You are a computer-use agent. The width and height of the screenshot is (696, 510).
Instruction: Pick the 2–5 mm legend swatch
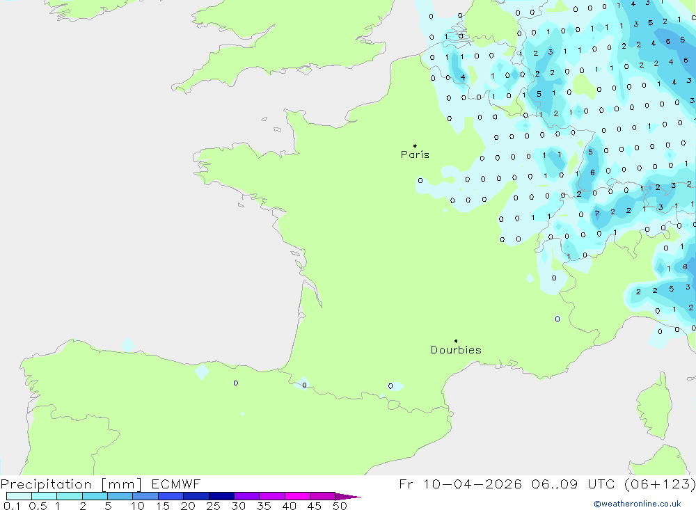(x=95, y=496)
